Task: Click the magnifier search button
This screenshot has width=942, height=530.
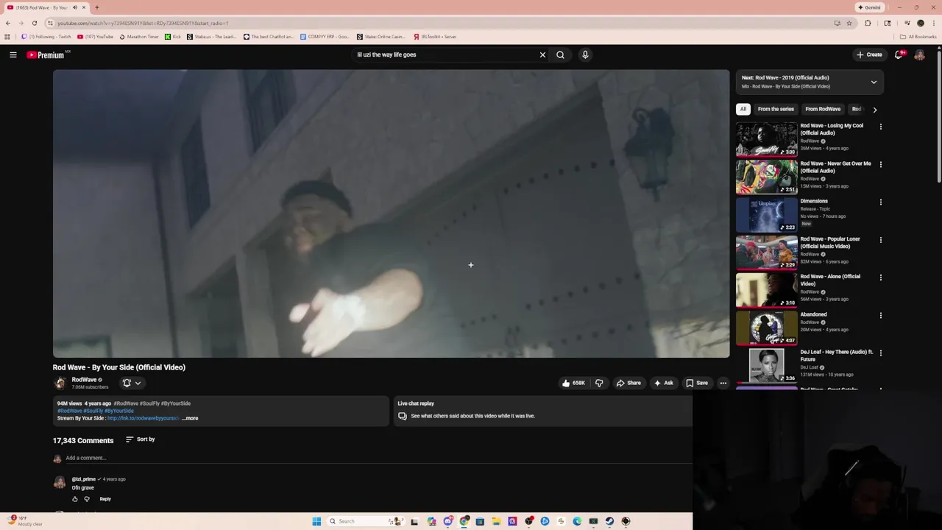Action: 560,54
